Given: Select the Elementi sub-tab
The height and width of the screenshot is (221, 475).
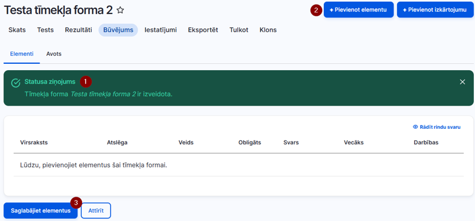Looking at the screenshot, I should point(22,54).
